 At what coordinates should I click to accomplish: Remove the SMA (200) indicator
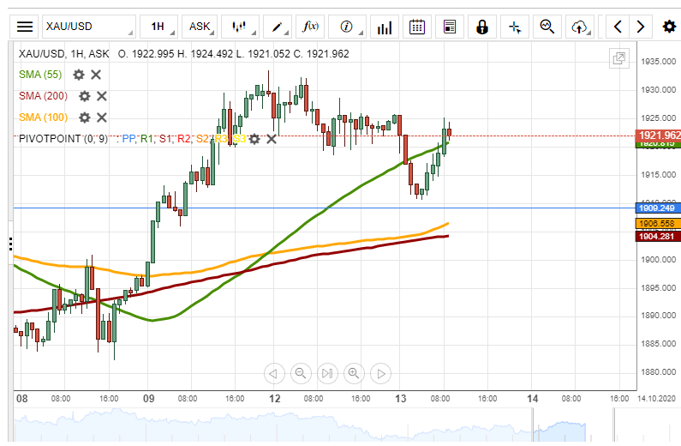pyautogui.click(x=101, y=96)
